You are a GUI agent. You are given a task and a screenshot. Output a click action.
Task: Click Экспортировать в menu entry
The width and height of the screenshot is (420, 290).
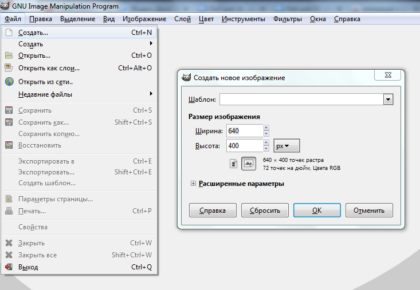[79, 161]
